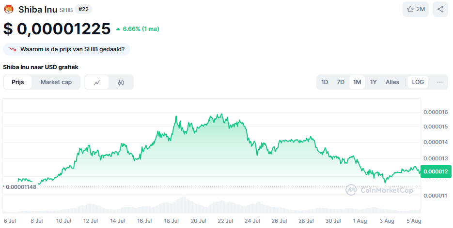Click the 0.000015 y-axis label
Image resolution: width=453 pixels, height=228 pixels.
point(436,127)
